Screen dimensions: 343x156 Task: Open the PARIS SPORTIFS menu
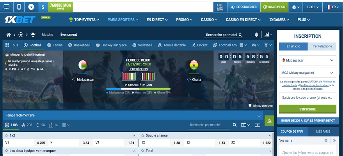tap(123, 19)
